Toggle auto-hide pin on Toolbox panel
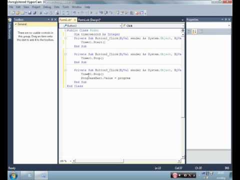 pos(52,19)
